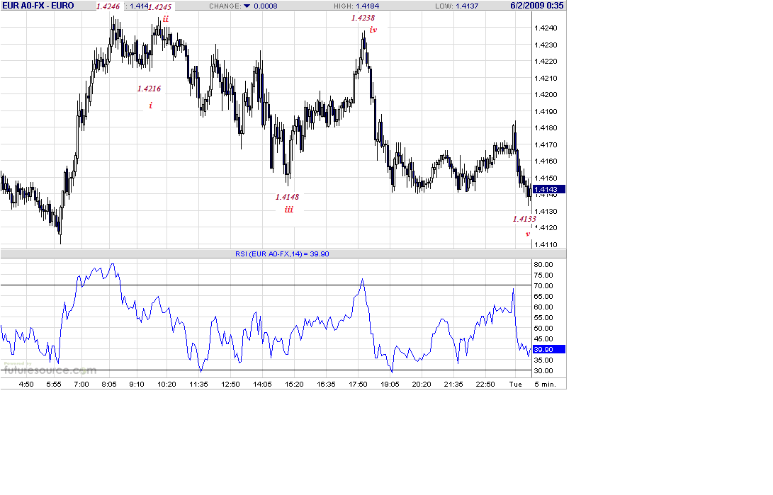Click the 1.4148 wave iii price annotation

click(287, 197)
